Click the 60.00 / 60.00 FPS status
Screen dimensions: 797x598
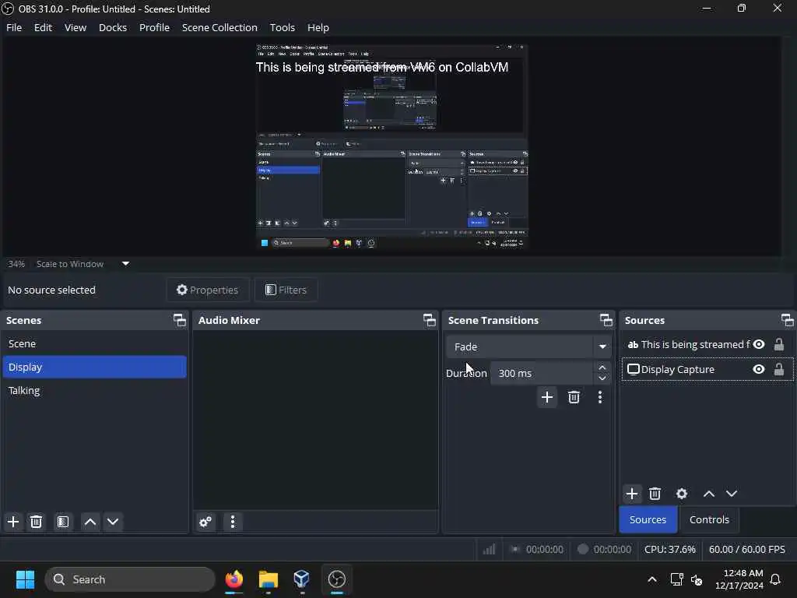click(746, 550)
